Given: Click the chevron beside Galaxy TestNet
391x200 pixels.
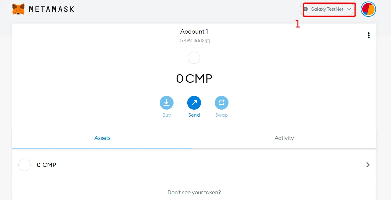Looking at the screenshot, I should [x=349, y=9].
